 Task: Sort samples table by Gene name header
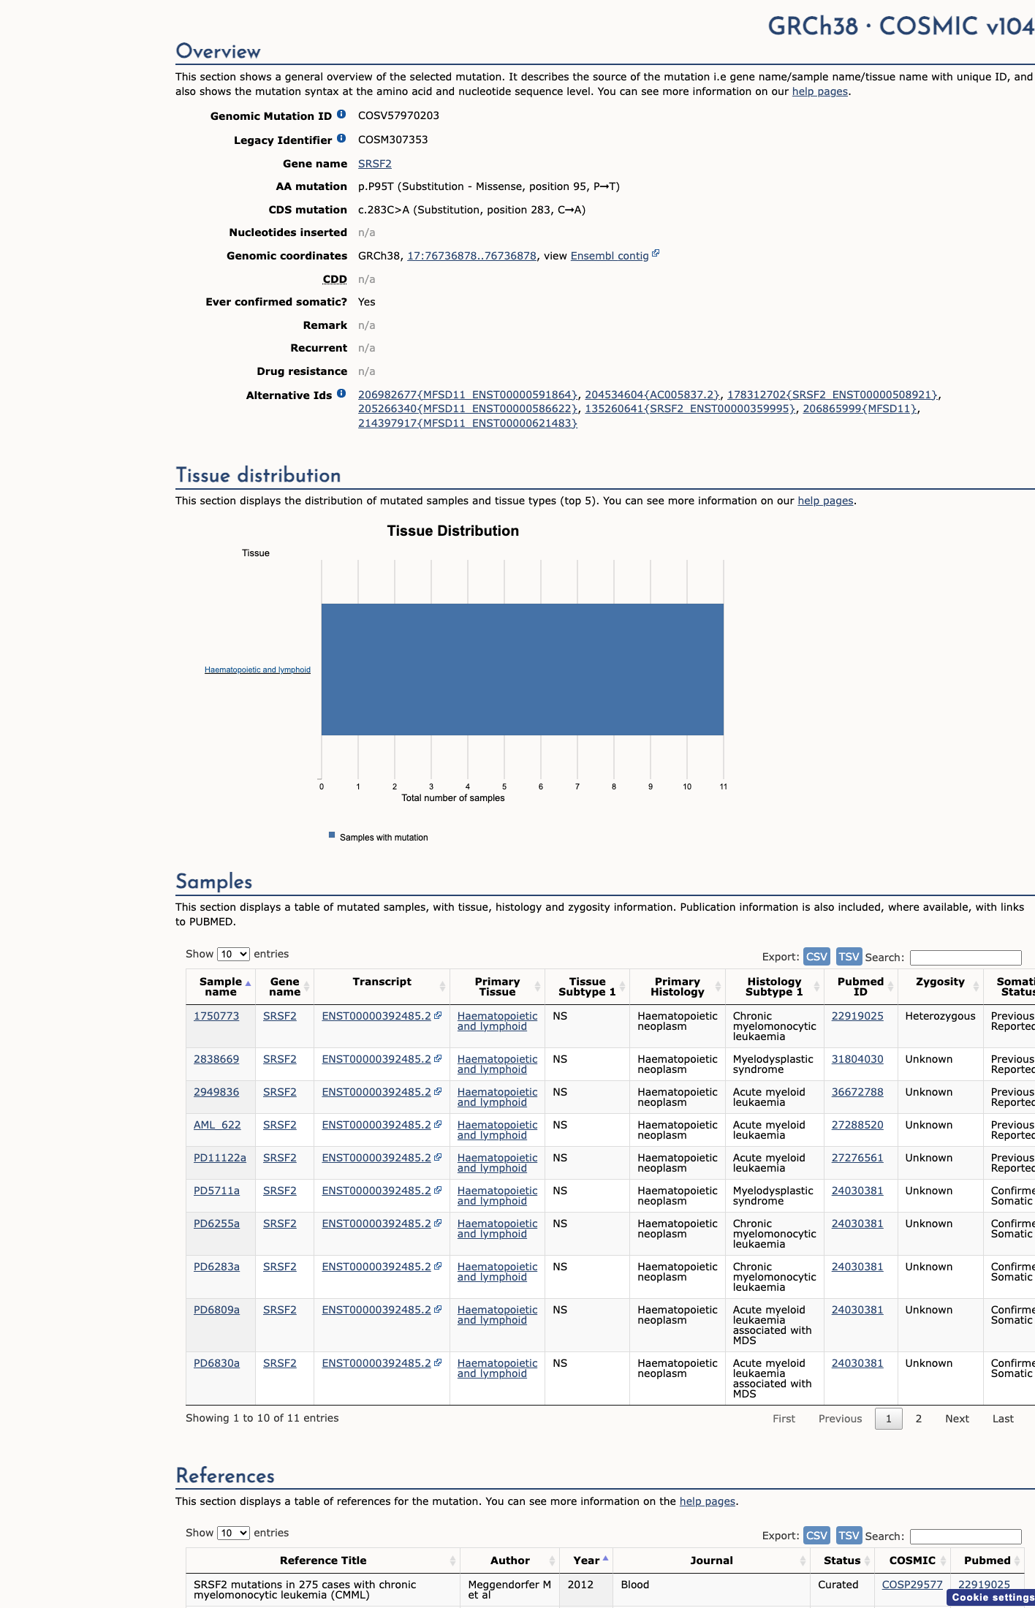[284, 987]
